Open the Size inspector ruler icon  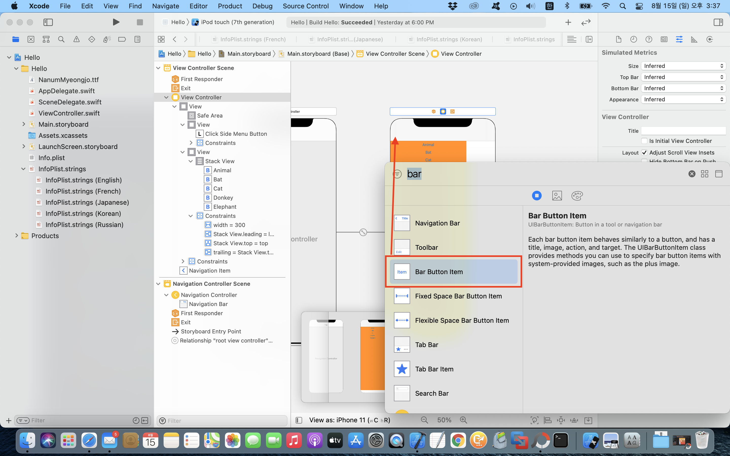pyautogui.click(x=694, y=39)
